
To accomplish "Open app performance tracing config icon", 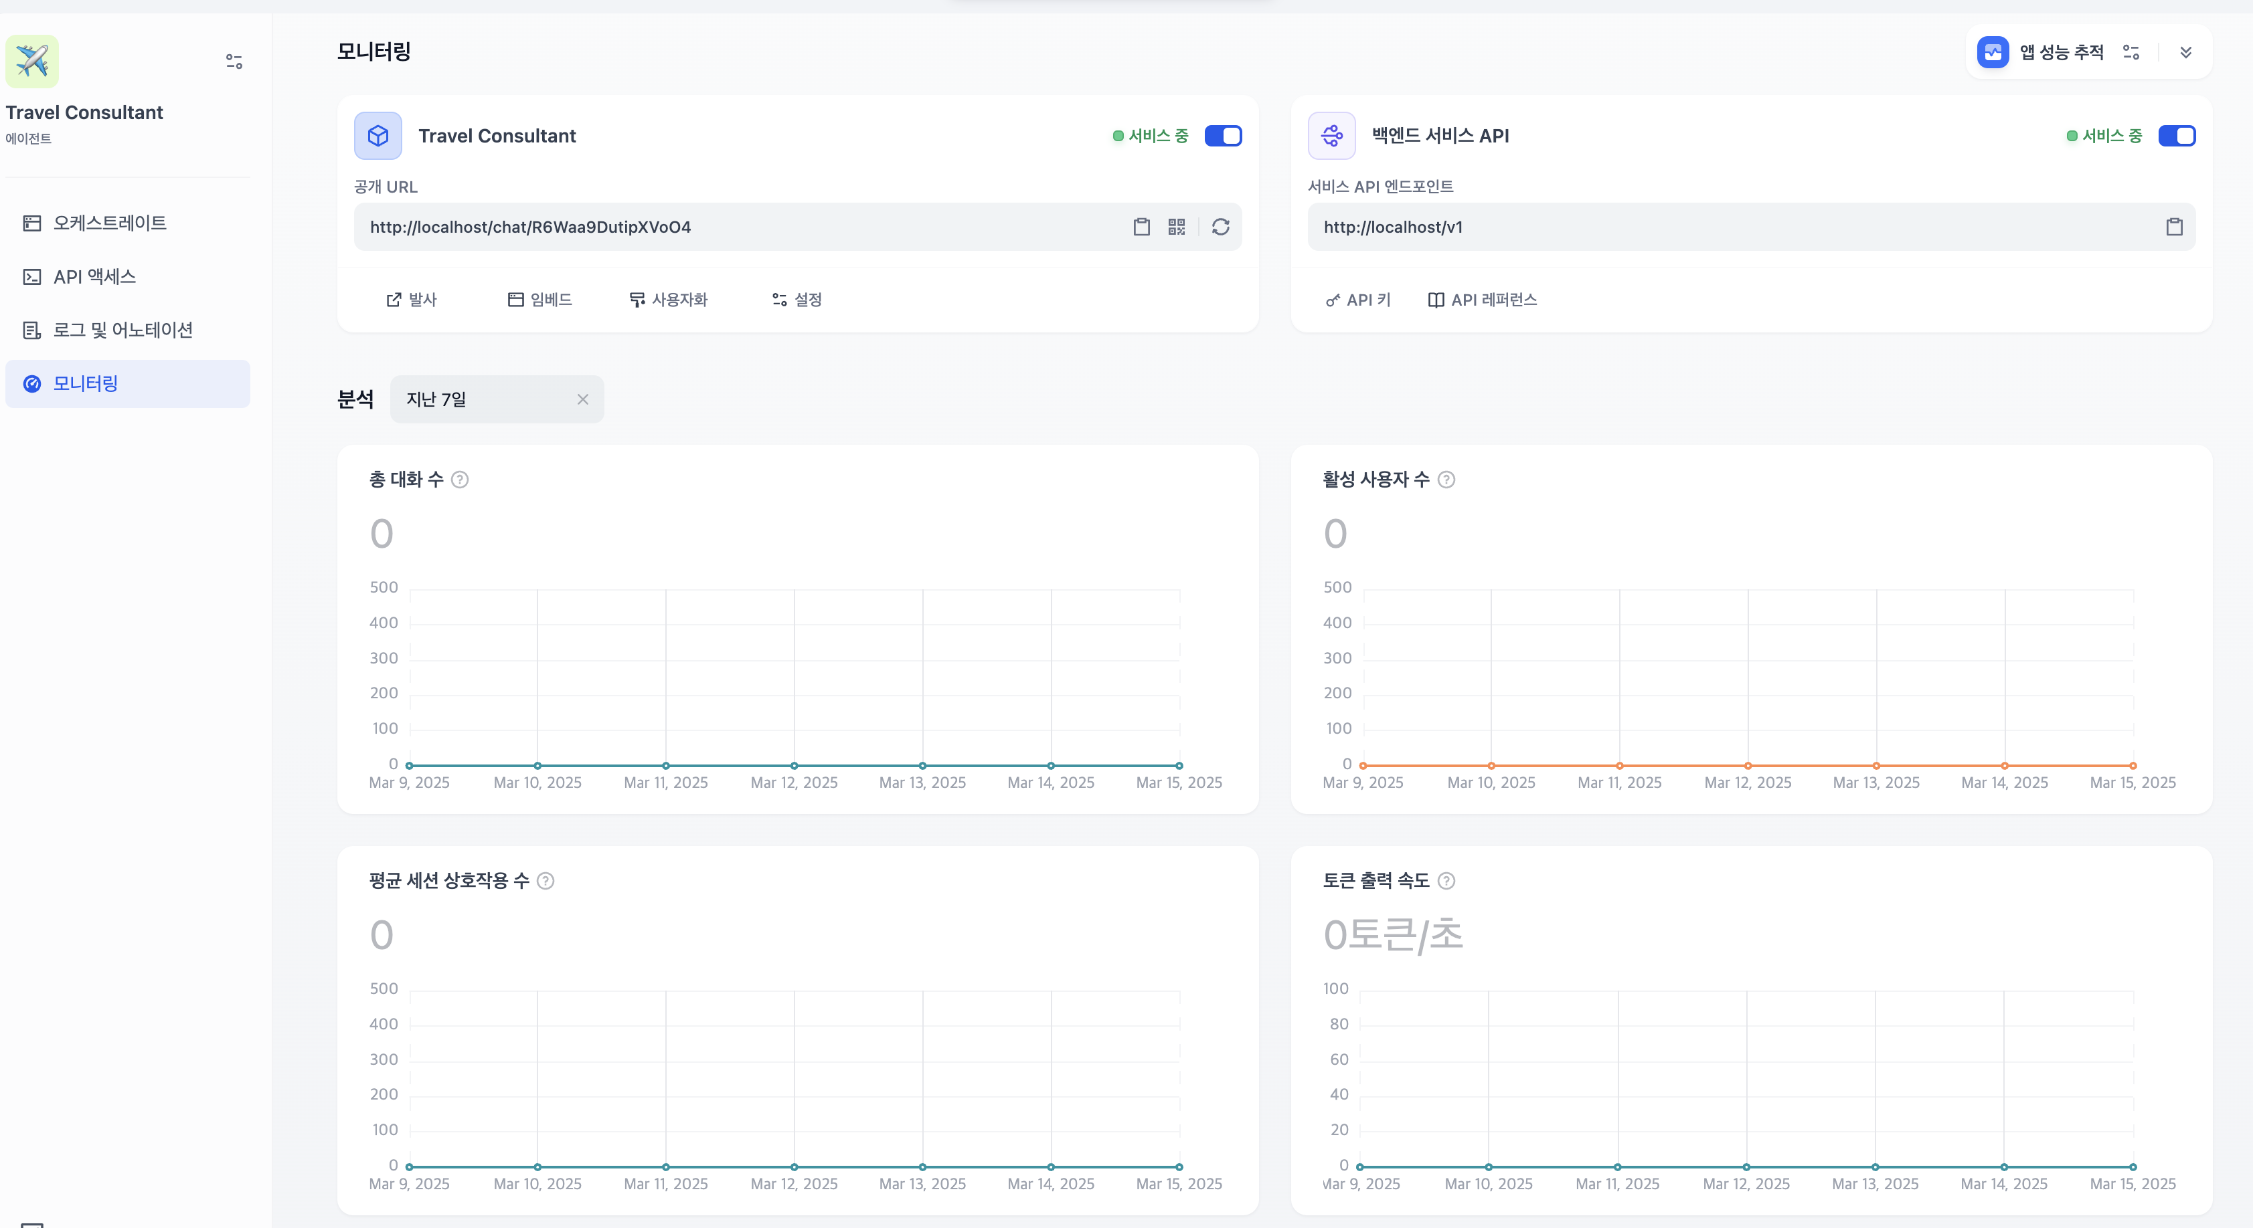I will coord(2131,52).
